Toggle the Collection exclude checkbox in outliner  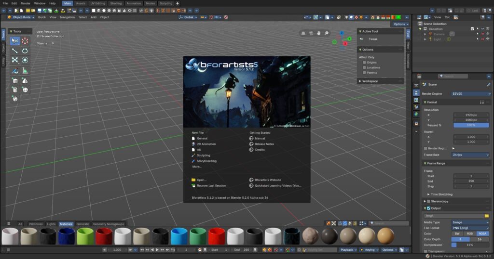coord(472,29)
